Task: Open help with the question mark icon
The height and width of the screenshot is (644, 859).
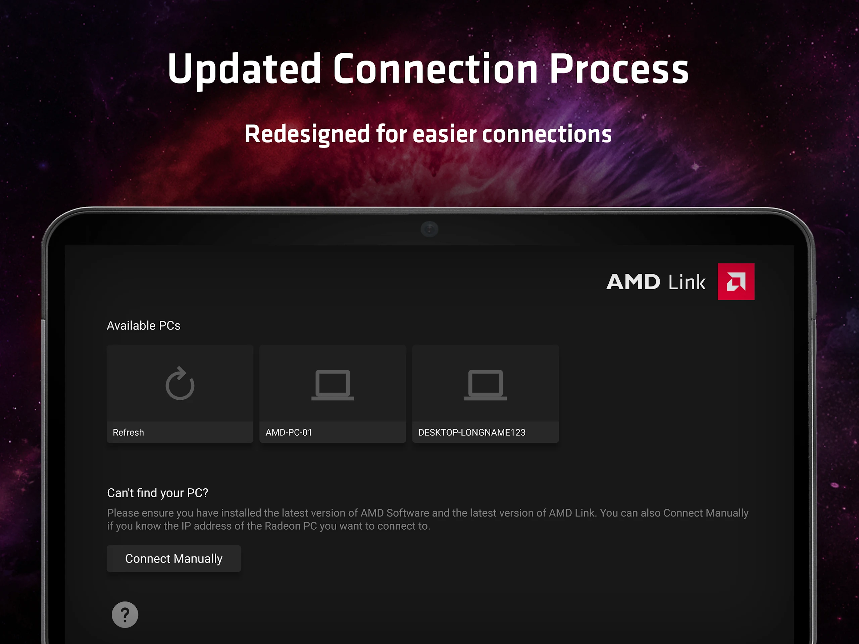Action: (125, 614)
